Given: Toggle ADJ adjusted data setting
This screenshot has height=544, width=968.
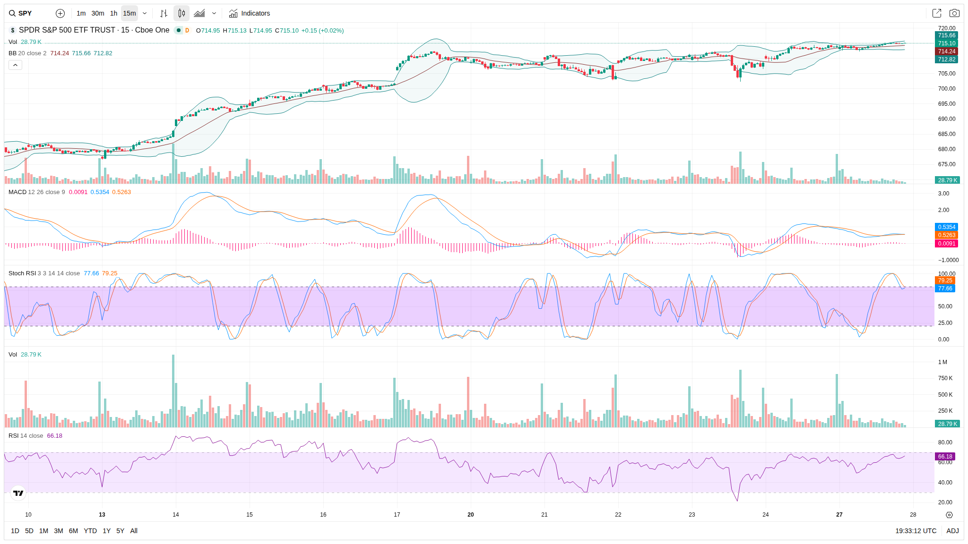Looking at the screenshot, I should (952, 531).
